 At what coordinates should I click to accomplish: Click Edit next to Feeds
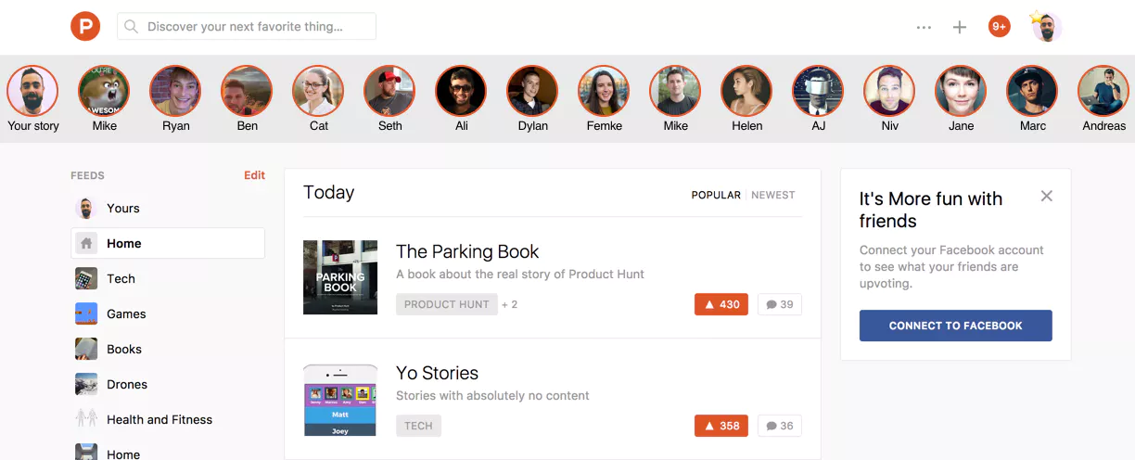click(254, 175)
